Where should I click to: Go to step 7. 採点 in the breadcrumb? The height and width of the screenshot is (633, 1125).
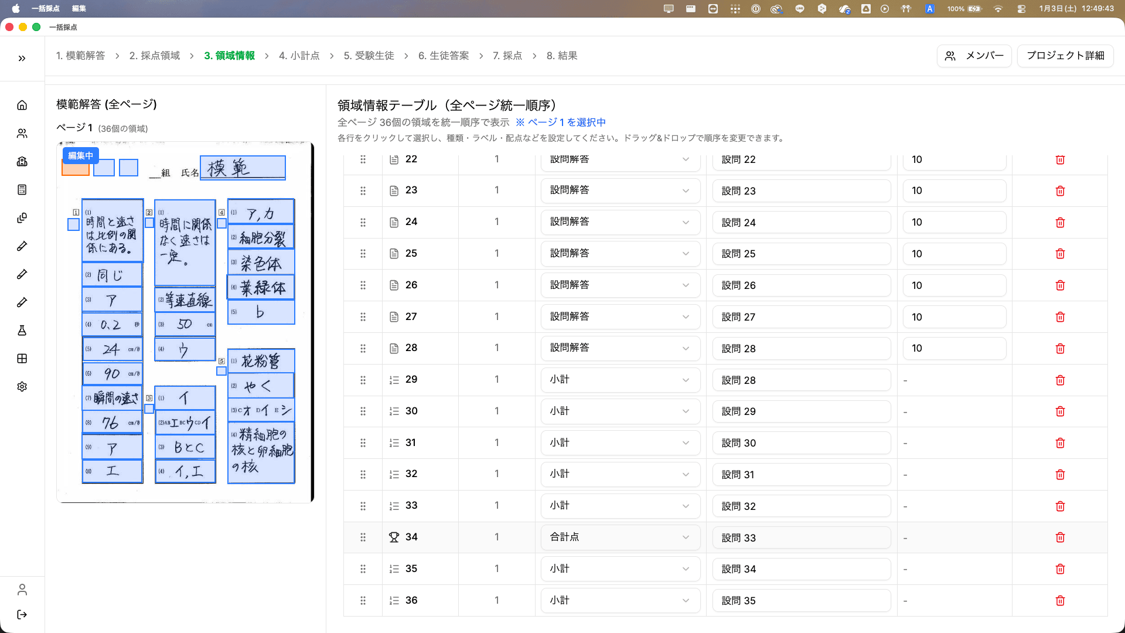pos(508,56)
